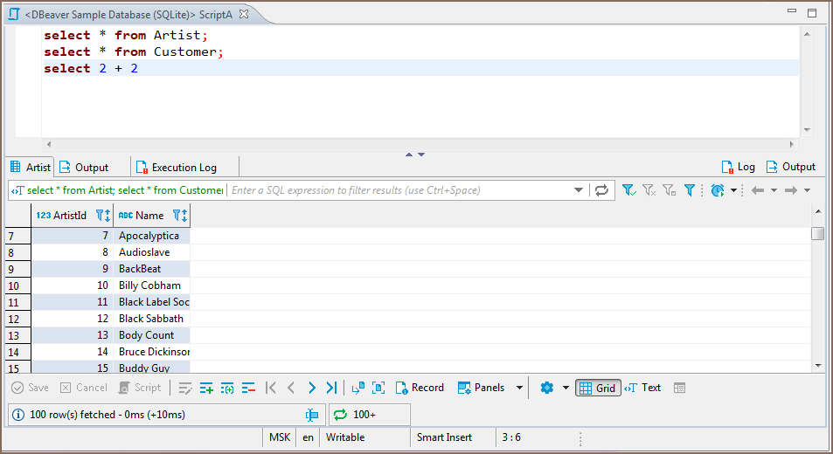Image resolution: width=833 pixels, height=454 pixels.
Task: Expand the filter expression history dropdown
Action: pos(579,190)
